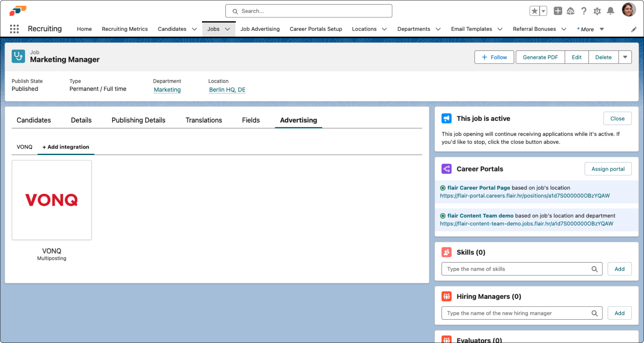Click the Assign portal button
The image size is (644, 343).
pyautogui.click(x=608, y=169)
